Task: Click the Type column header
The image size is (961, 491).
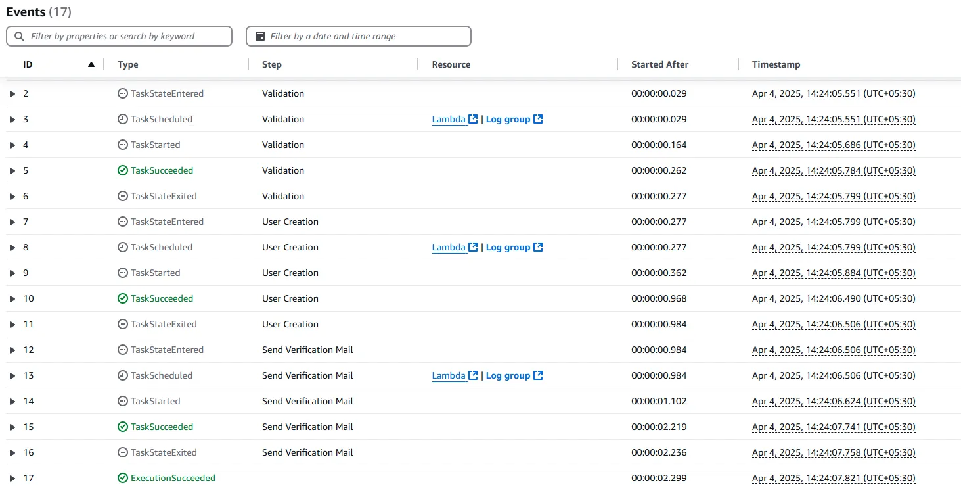Action: (128, 65)
